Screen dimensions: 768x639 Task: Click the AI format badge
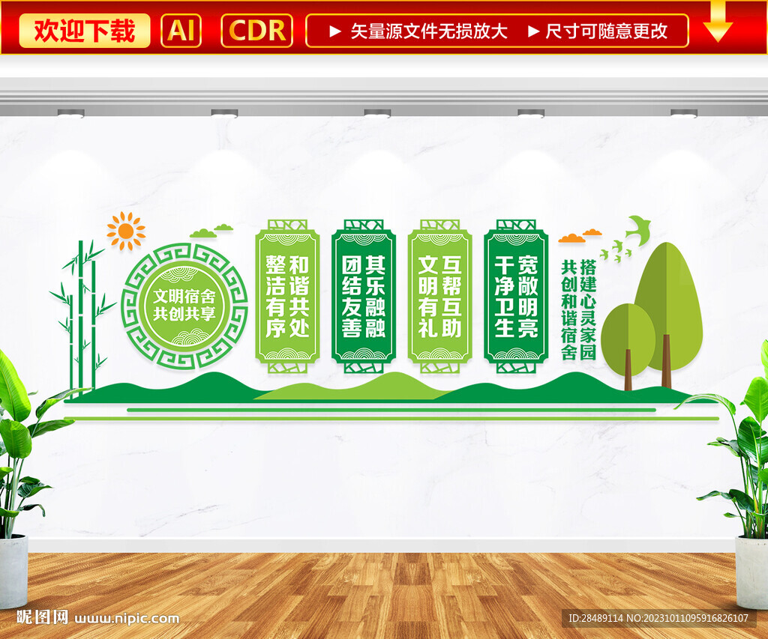[x=181, y=31]
